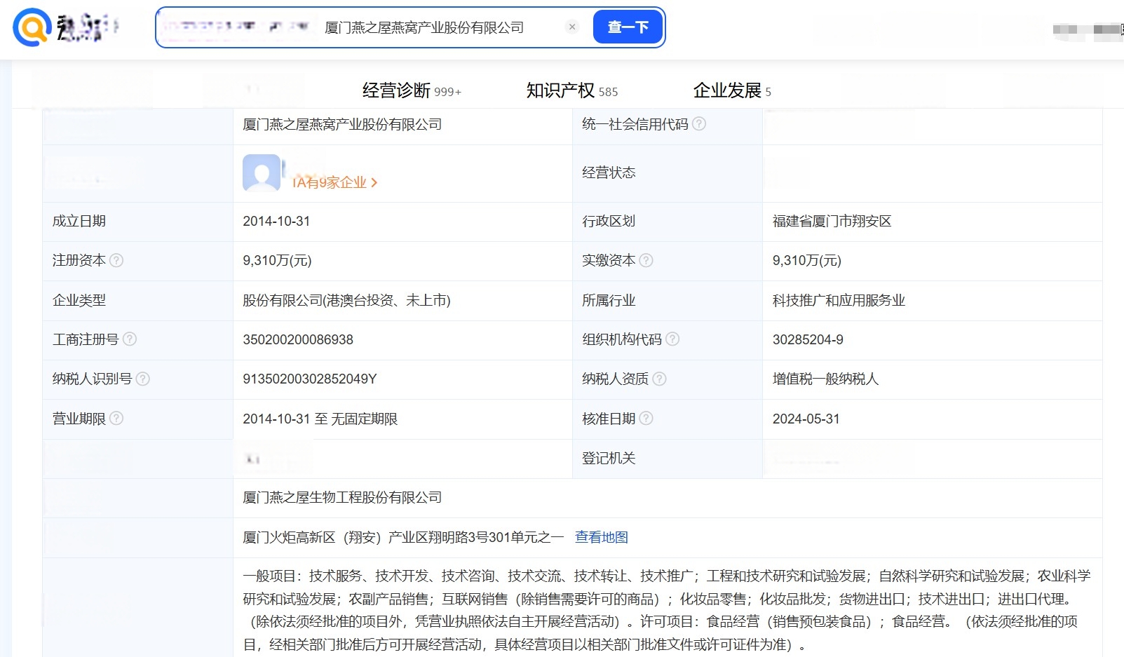Click the approval date 2024-05-31
This screenshot has height=657, width=1124.
click(x=806, y=419)
